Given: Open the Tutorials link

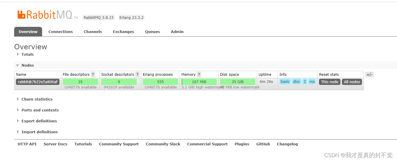Looking at the screenshot, I should (83, 144).
